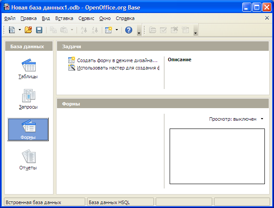
Task: Click the Формы panel header
Action: [163, 104]
